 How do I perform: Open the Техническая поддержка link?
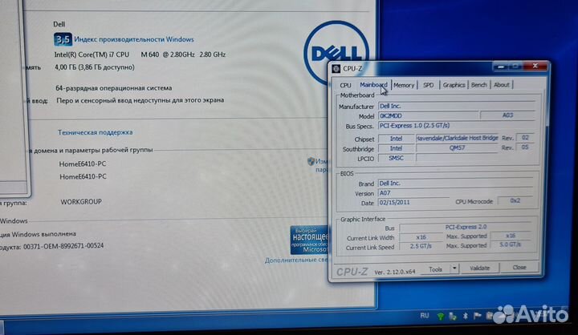click(95, 132)
